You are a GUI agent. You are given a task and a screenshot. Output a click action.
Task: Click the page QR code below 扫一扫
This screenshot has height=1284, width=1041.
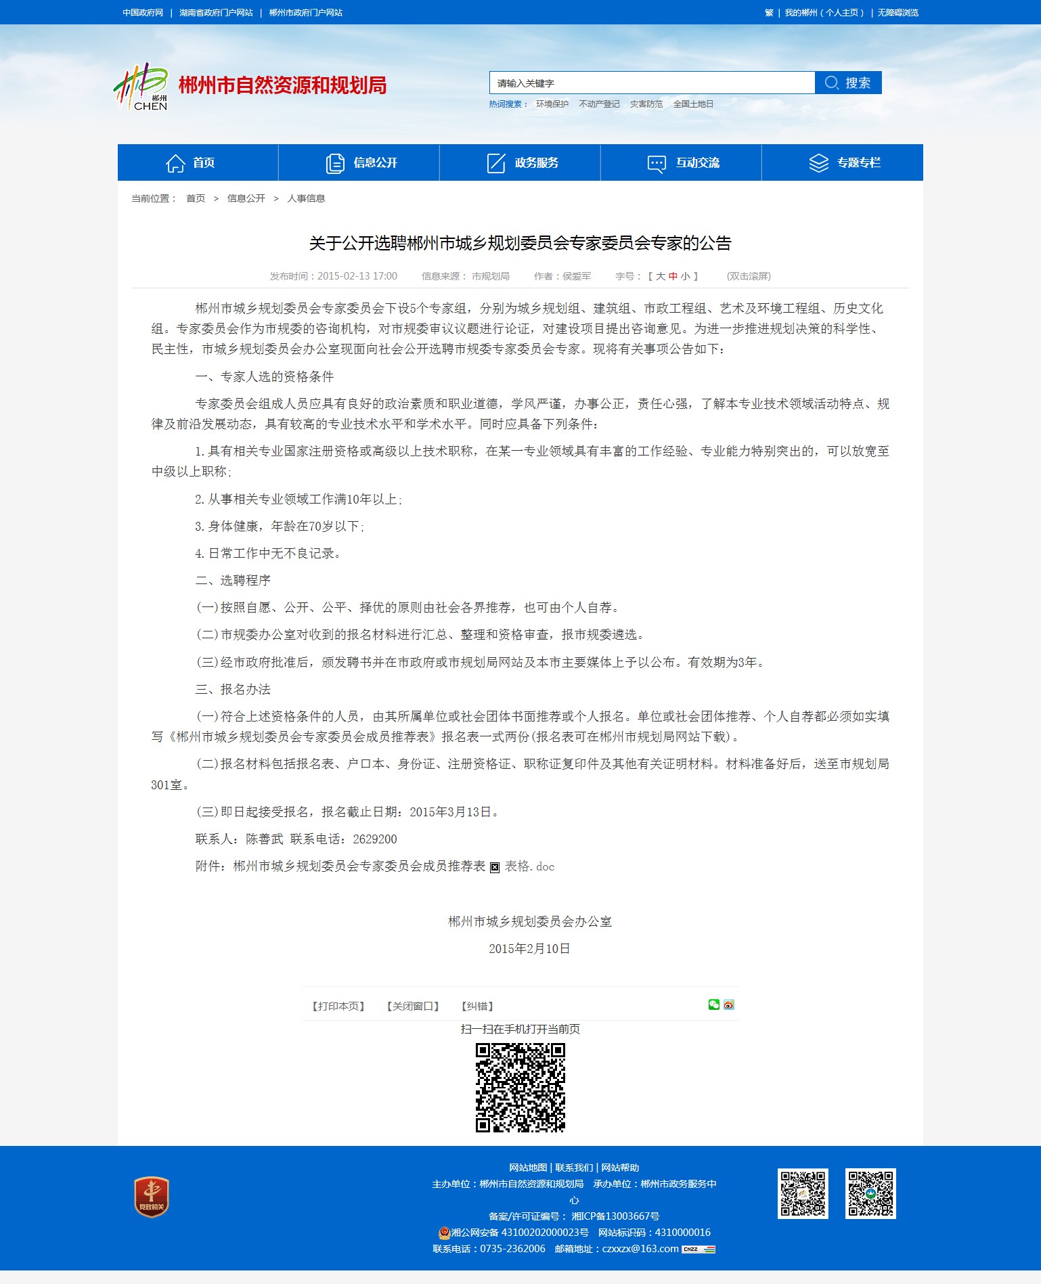pos(520,1088)
